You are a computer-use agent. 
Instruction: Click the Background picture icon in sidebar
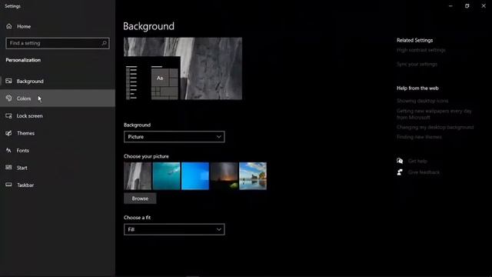(x=8, y=81)
